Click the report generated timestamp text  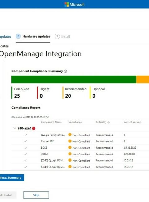[x=30, y=117]
